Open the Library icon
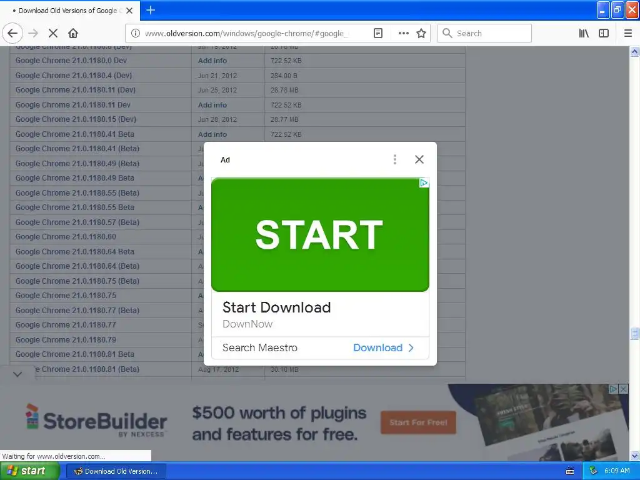This screenshot has height=480, width=640. click(584, 33)
